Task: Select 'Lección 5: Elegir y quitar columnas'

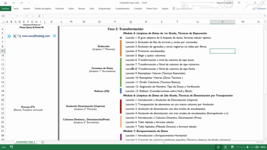Action: pyautogui.click(x=146, y=55)
